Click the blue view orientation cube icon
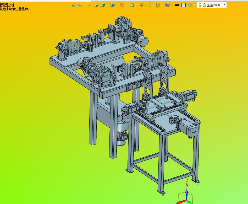248x204 pixels. pyautogui.click(x=112, y=5)
